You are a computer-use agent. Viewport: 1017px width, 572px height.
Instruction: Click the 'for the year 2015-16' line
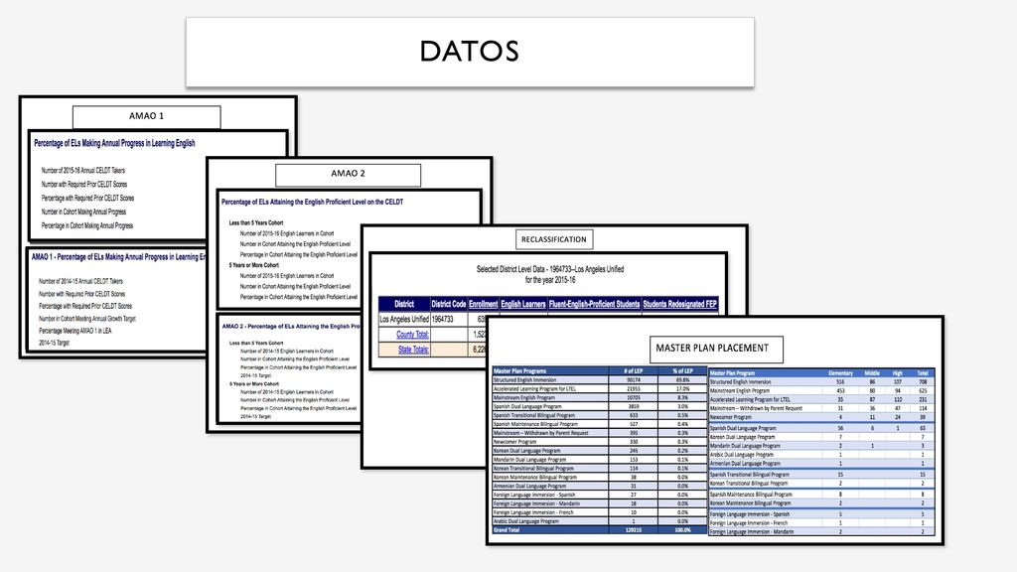(x=550, y=280)
